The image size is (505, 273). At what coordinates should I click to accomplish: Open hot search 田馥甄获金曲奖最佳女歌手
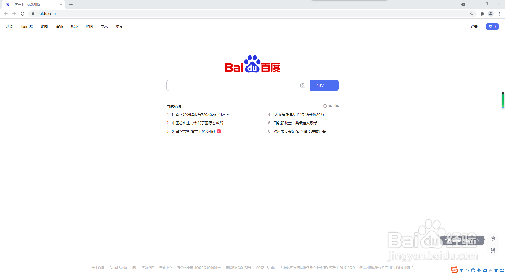pos(295,123)
